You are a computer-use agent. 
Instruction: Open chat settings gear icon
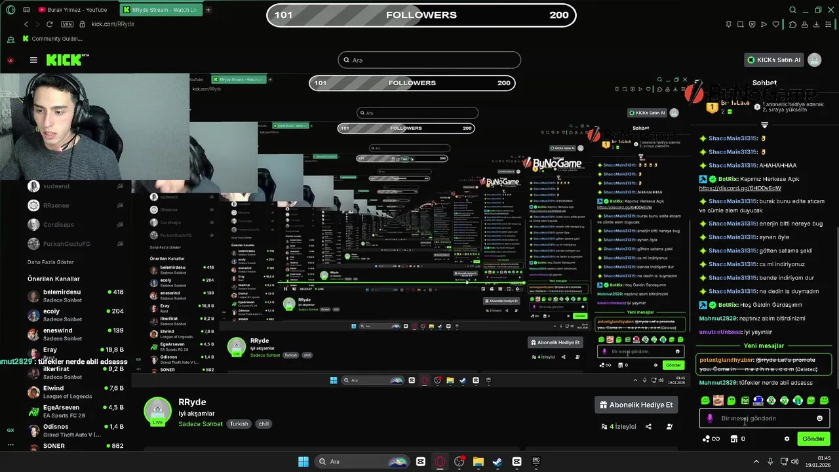click(787, 439)
